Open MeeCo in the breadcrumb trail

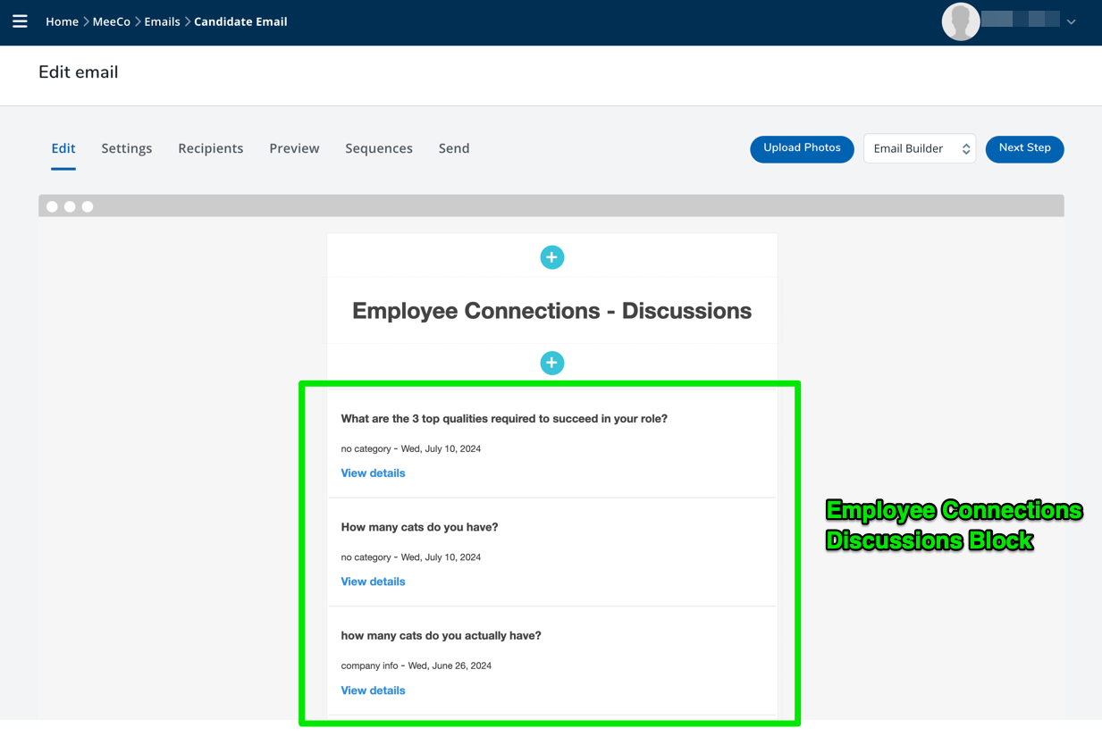(112, 21)
